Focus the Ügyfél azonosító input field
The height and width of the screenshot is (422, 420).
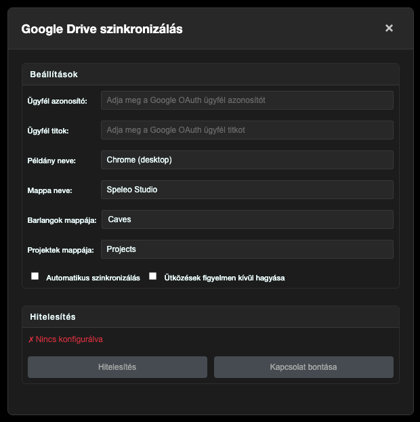click(247, 100)
